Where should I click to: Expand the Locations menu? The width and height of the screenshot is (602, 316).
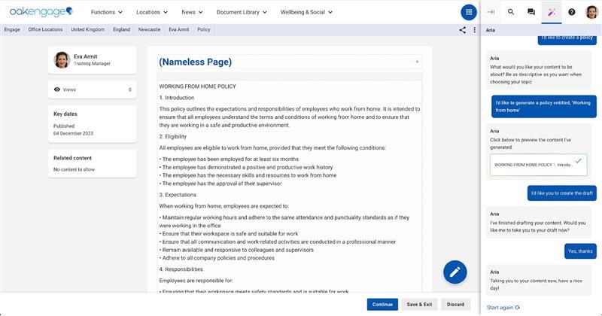tap(152, 12)
